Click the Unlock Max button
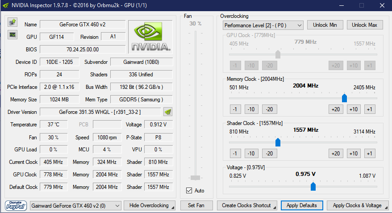The image size is (392, 213). (364, 25)
